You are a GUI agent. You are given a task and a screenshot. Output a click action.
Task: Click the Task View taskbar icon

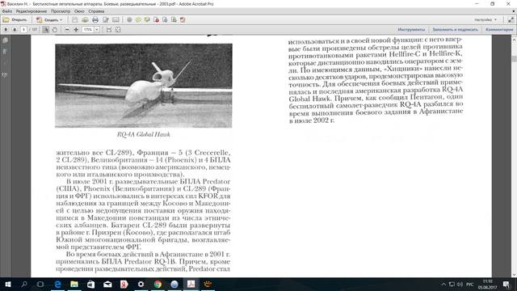[40, 284]
